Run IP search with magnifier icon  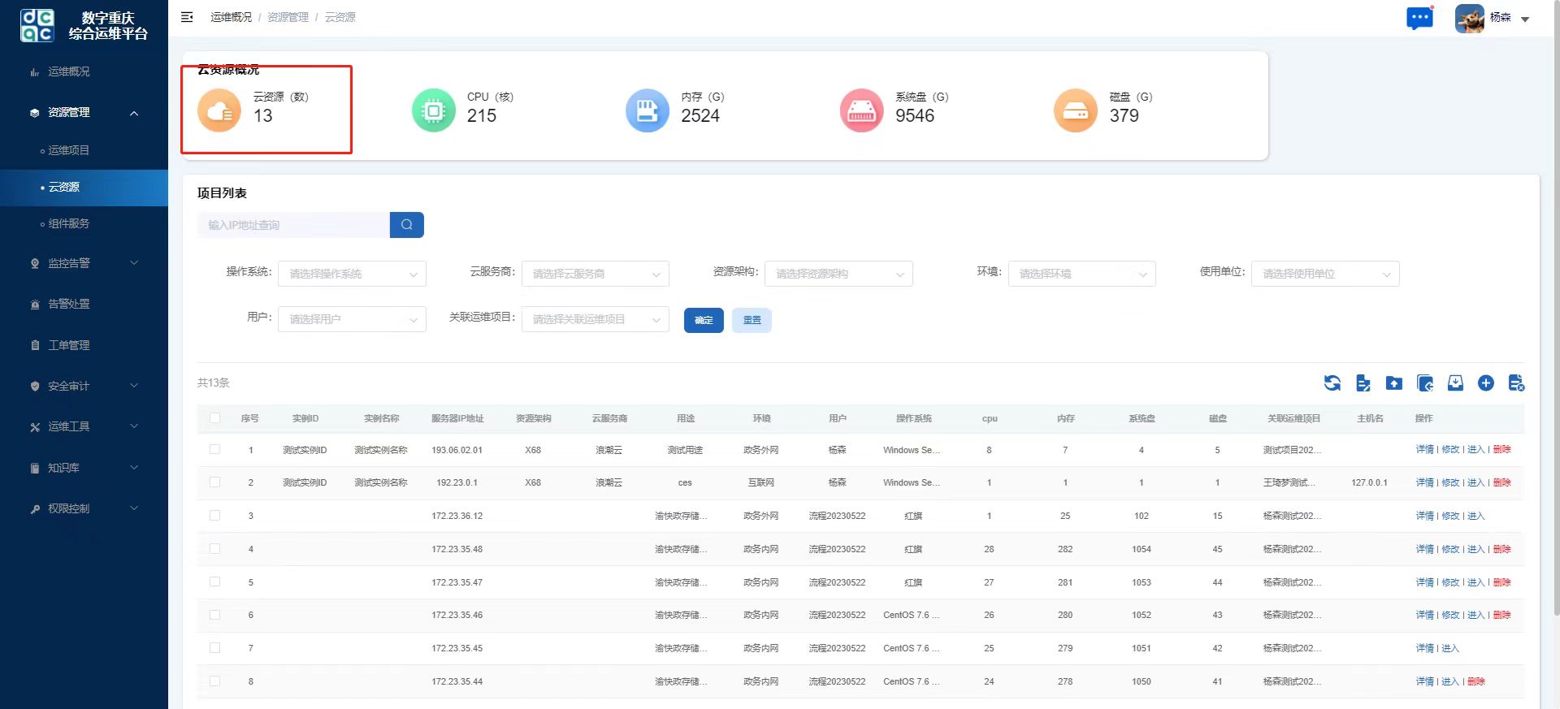click(x=407, y=225)
